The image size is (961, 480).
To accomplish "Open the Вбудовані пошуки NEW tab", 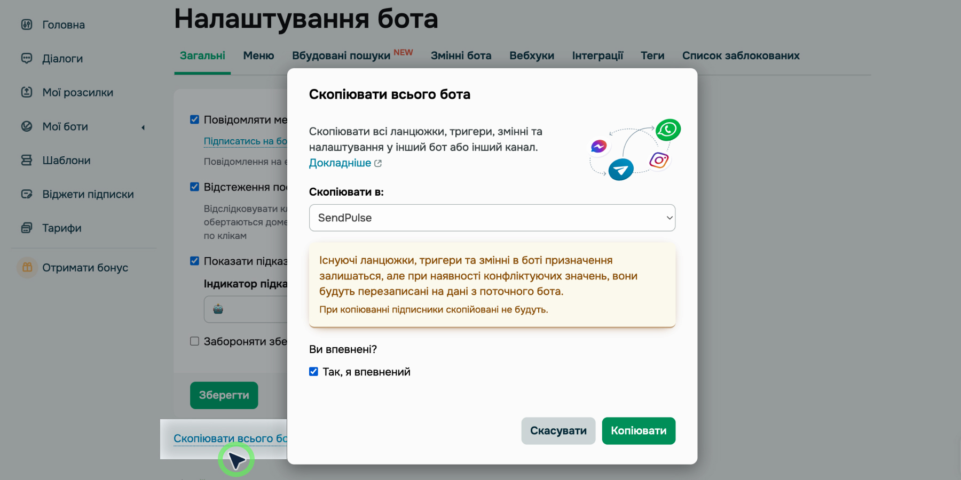I will [x=344, y=55].
